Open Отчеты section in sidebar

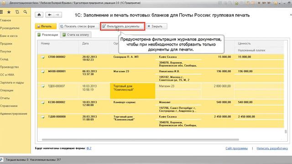coord(5,98)
